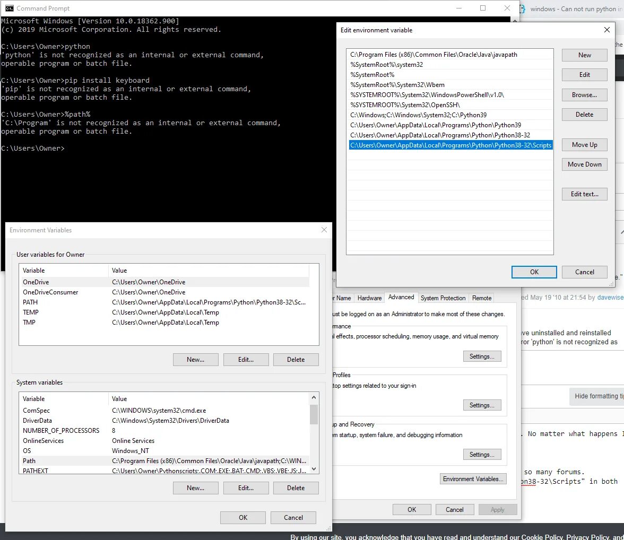Click Edit... under User variables
This screenshot has width=624, height=540.
point(246,359)
